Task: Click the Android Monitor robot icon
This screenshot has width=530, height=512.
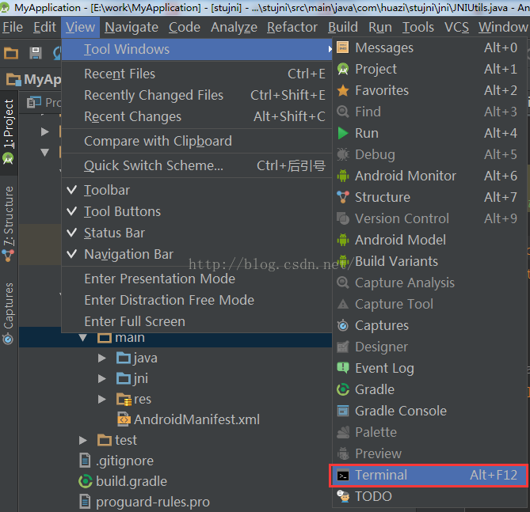Action: (x=343, y=176)
